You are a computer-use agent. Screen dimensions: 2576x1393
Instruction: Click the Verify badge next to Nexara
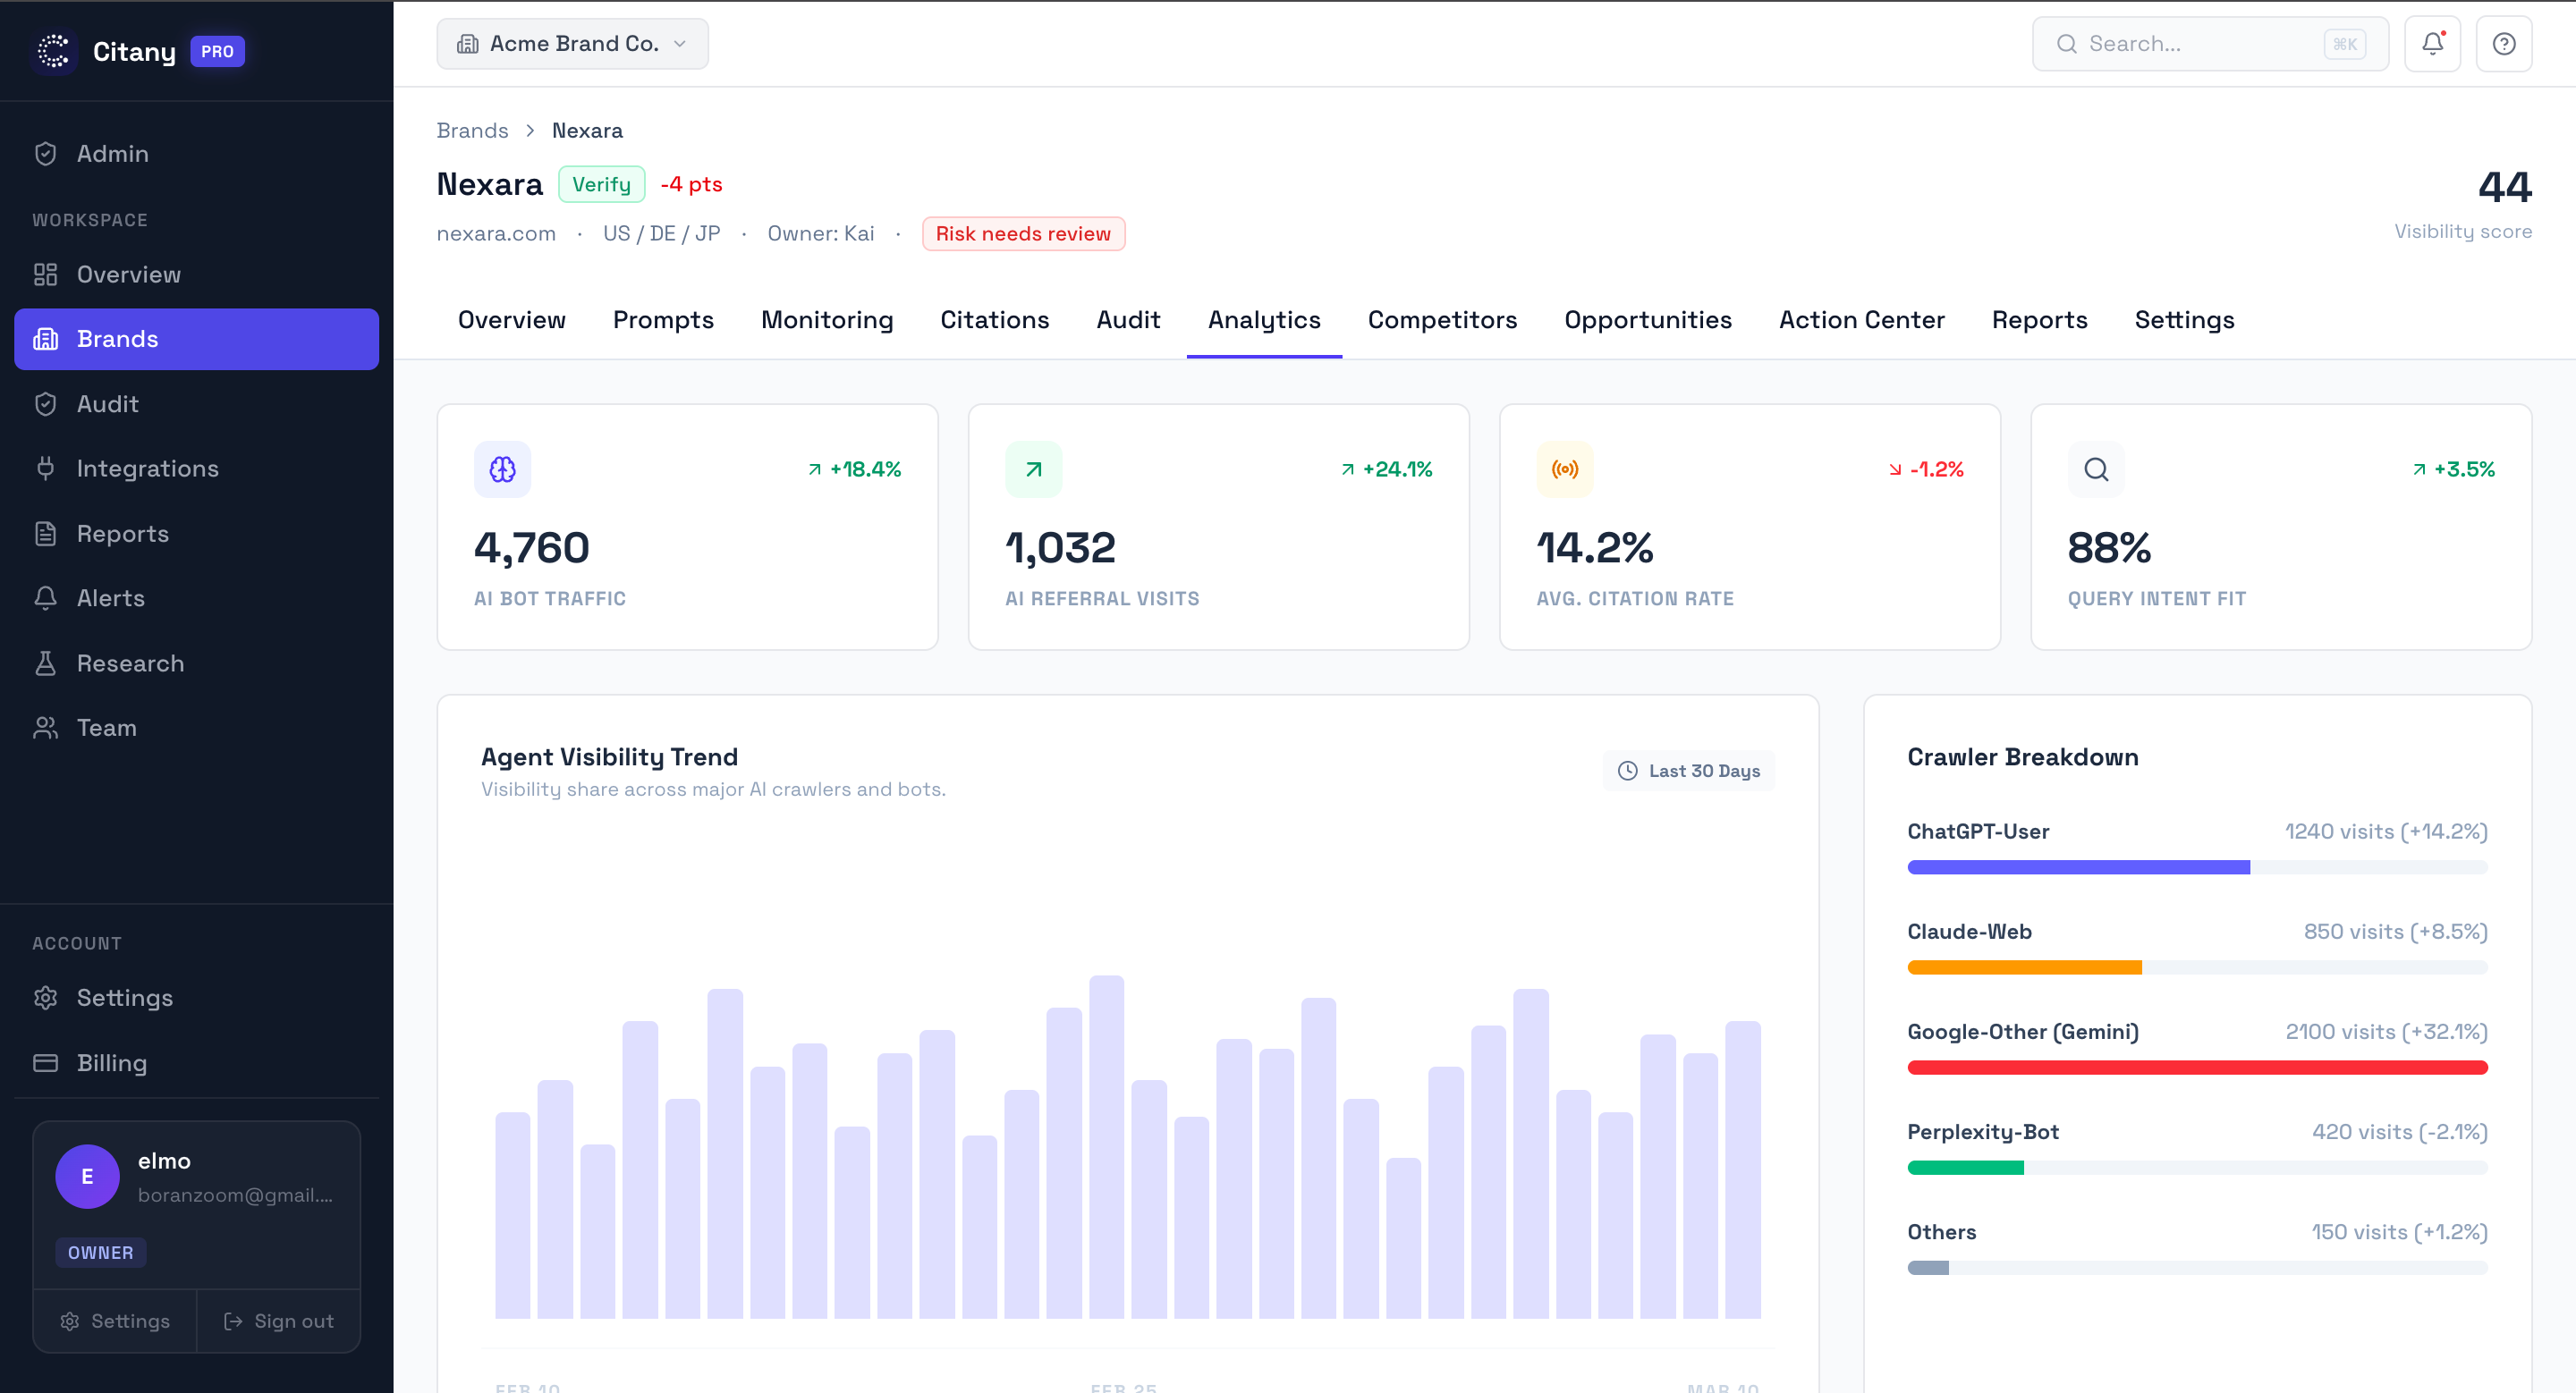pos(601,185)
